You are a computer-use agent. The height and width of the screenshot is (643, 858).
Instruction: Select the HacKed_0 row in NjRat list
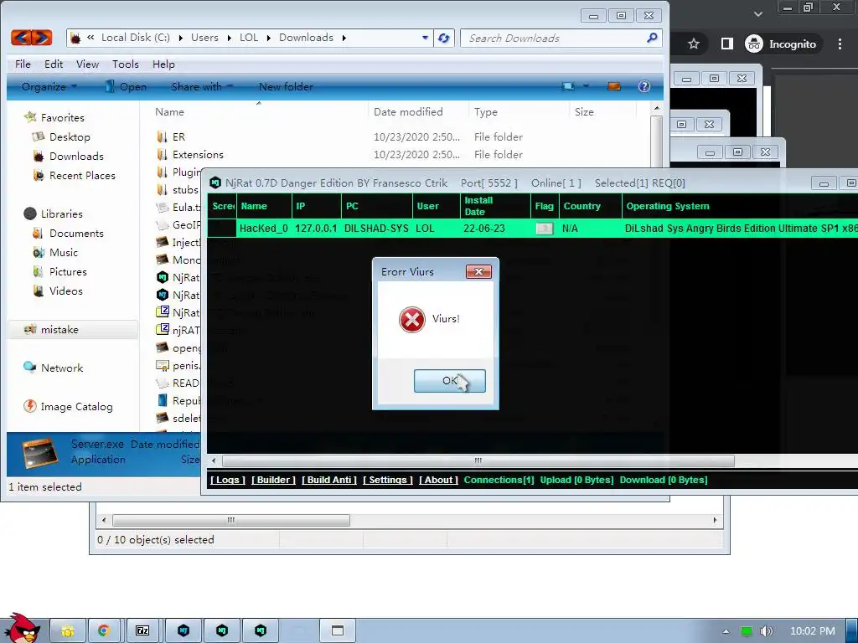[x=532, y=228]
